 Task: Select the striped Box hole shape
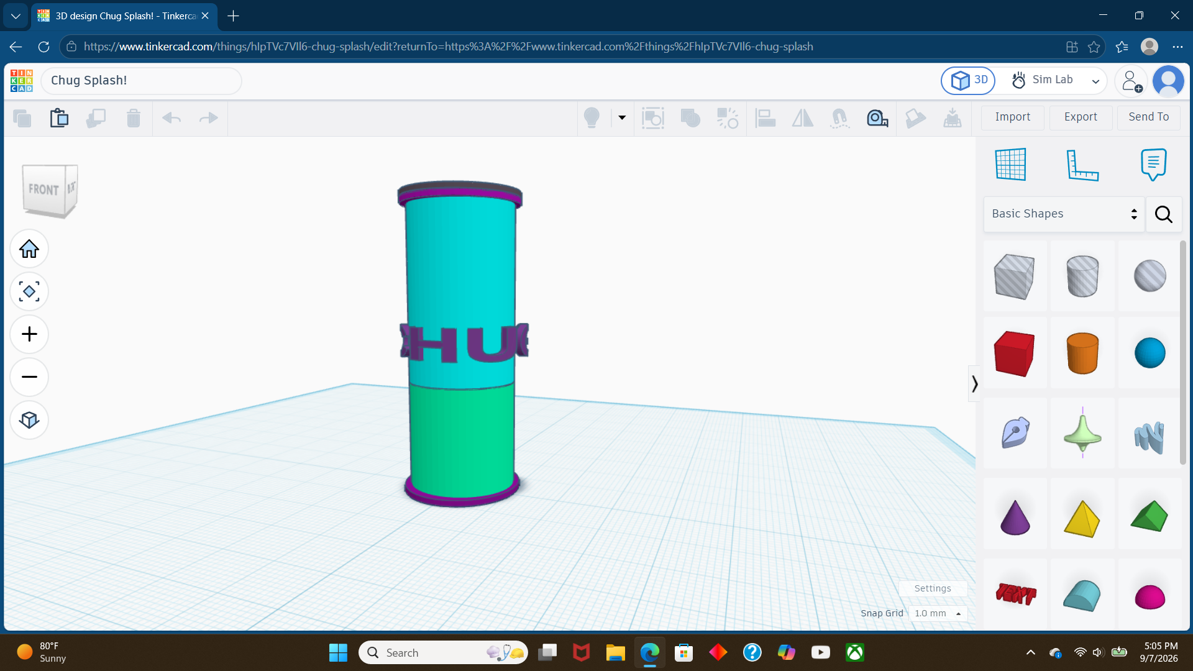coord(1015,276)
